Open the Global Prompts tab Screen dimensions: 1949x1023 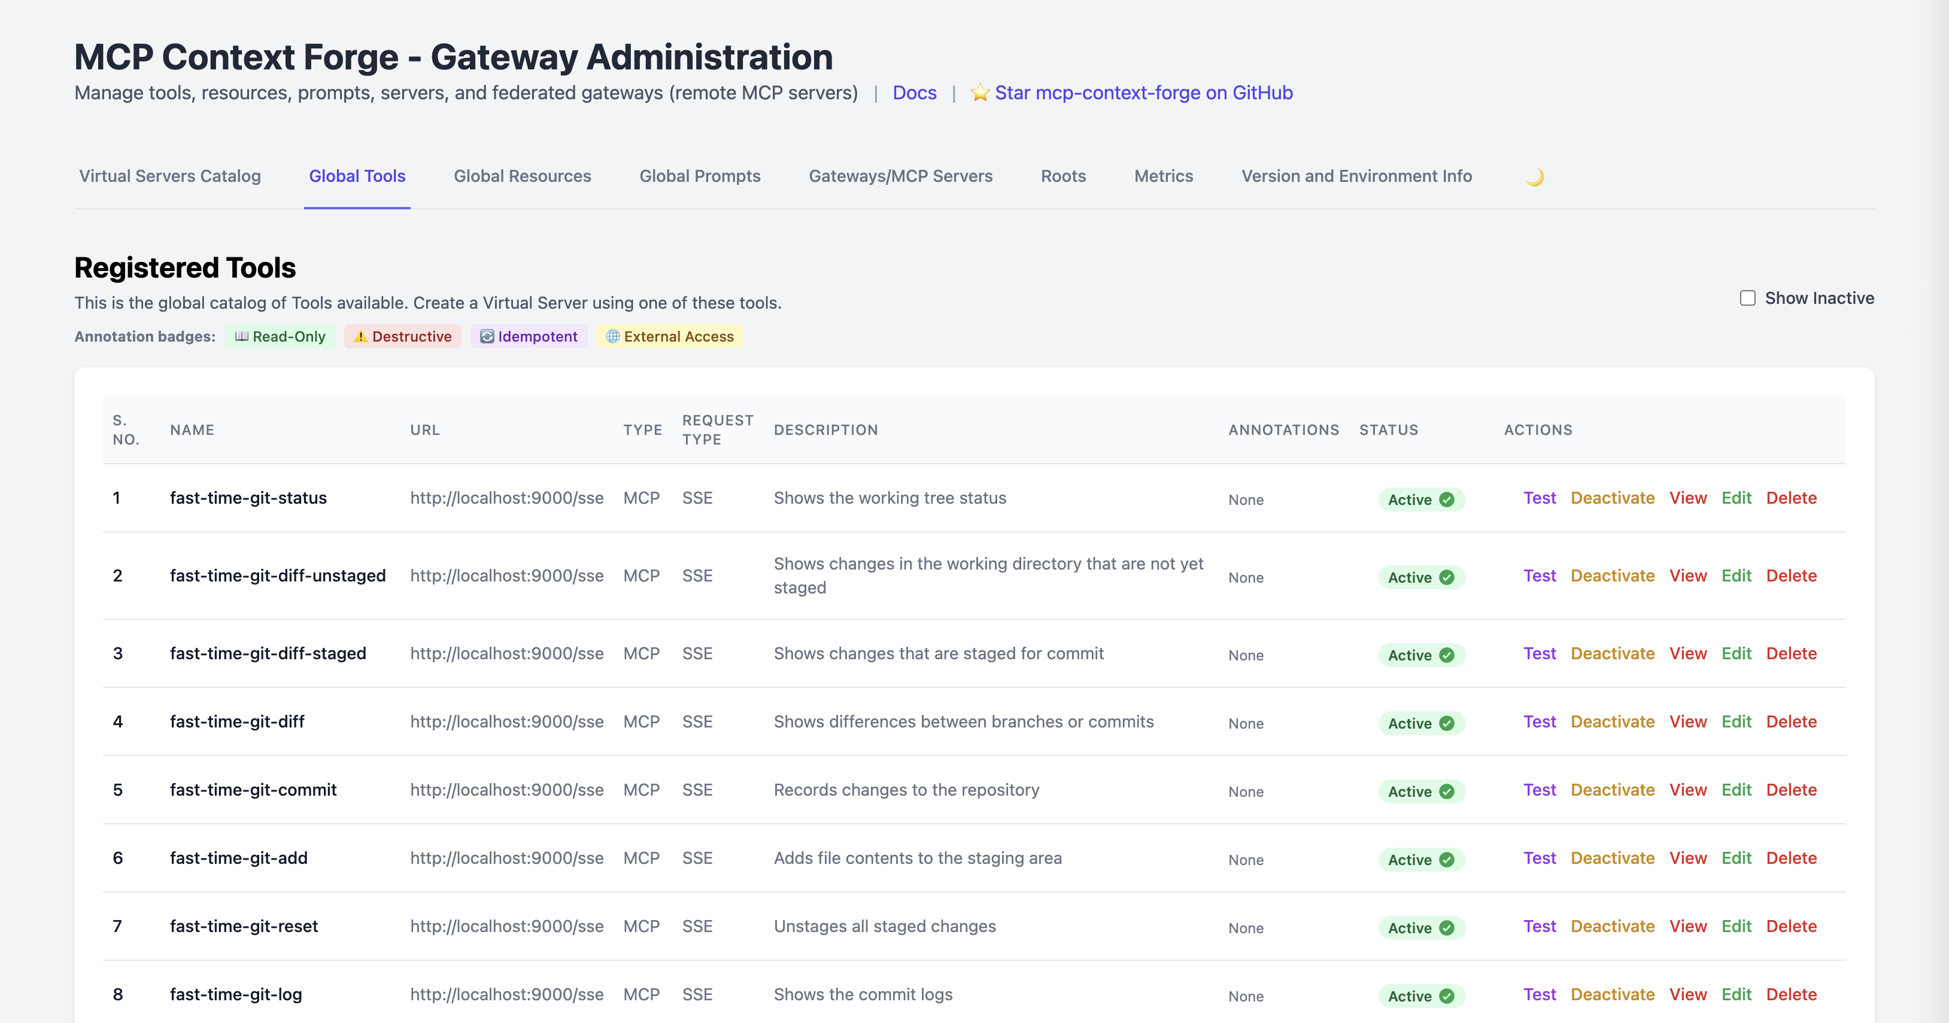[700, 176]
